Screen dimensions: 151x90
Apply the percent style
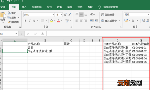click(x=133, y=21)
